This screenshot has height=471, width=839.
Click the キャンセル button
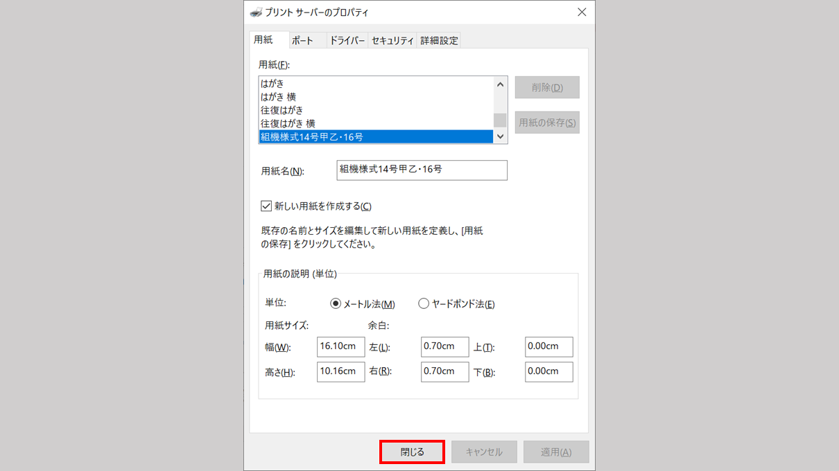coord(484,452)
